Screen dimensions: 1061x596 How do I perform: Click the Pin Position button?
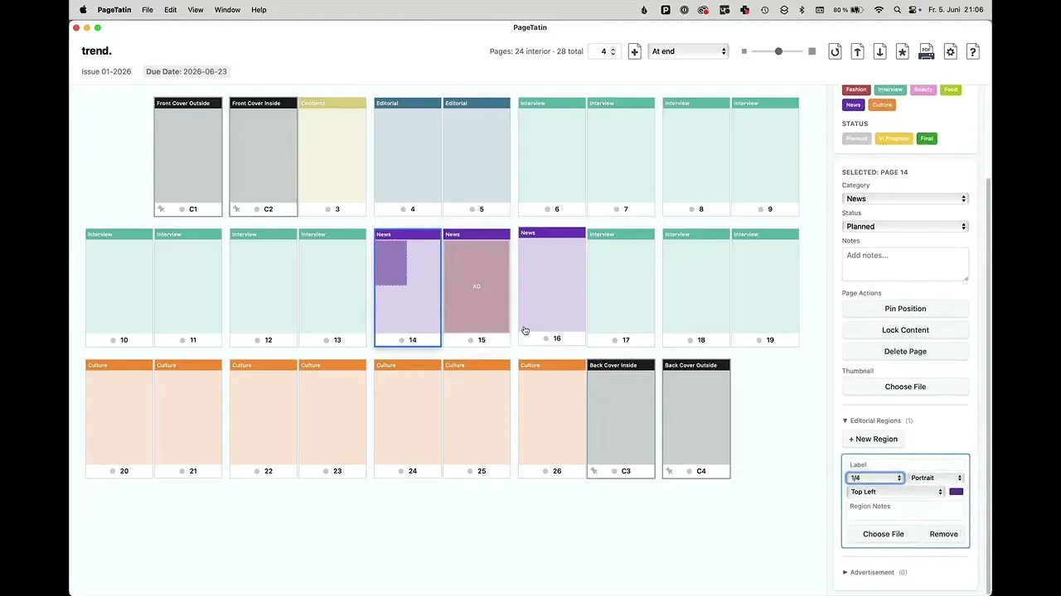coord(905,309)
